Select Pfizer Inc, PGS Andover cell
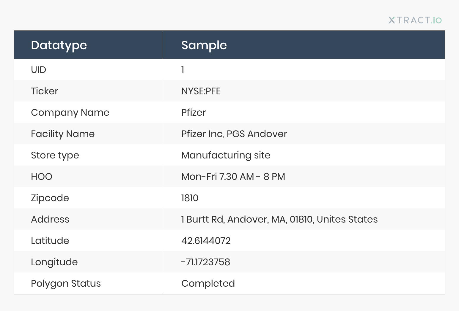The height and width of the screenshot is (311, 459). pos(234,134)
